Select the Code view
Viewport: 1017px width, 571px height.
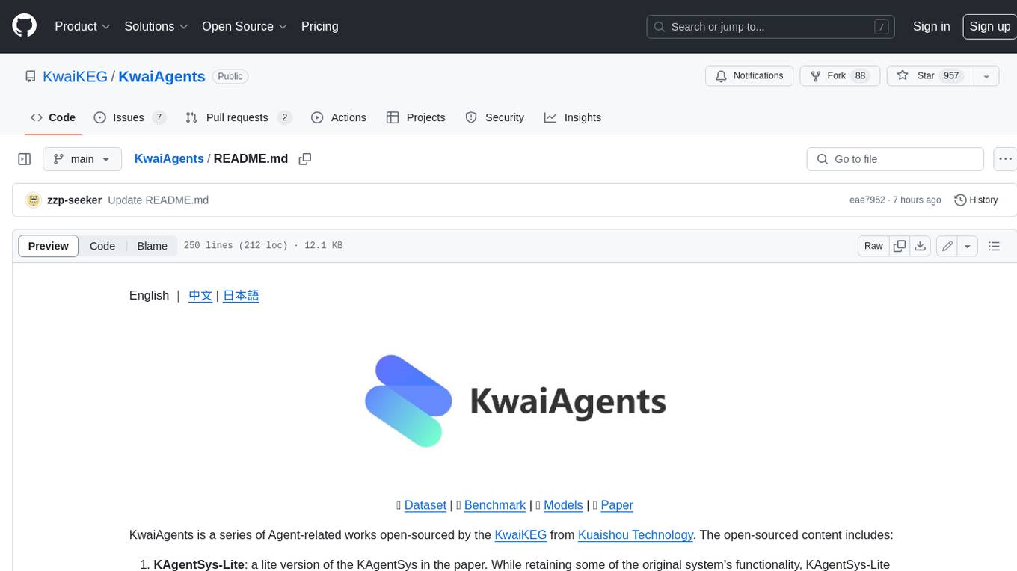[x=102, y=246]
